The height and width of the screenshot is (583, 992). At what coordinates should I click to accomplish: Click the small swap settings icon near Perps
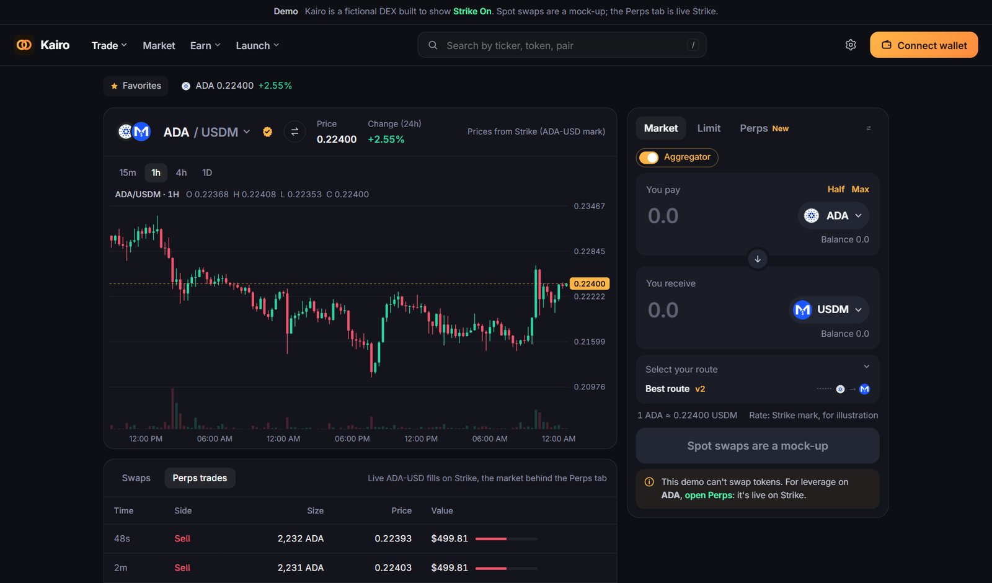[869, 128]
